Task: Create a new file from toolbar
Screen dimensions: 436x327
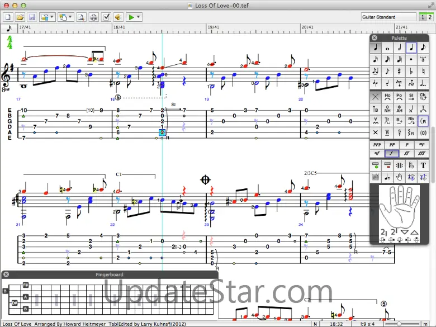Action: (8, 17)
